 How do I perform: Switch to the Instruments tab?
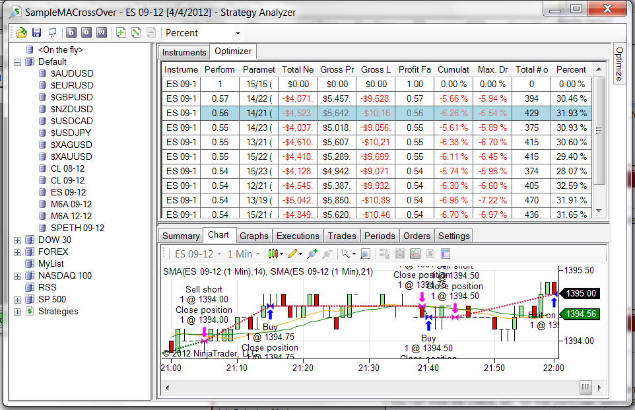coord(184,52)
